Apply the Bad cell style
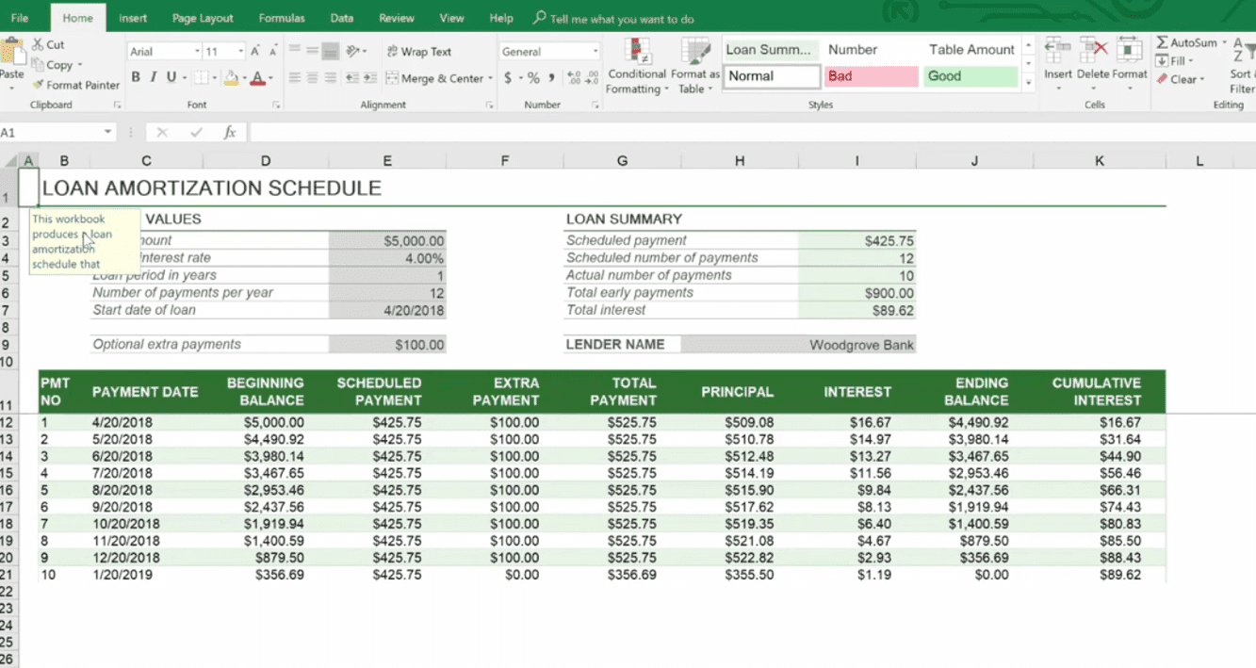 point(871,76)
